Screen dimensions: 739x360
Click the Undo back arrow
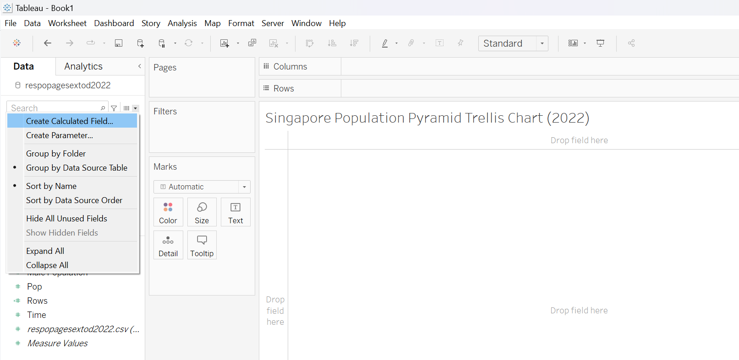(47, 43)
